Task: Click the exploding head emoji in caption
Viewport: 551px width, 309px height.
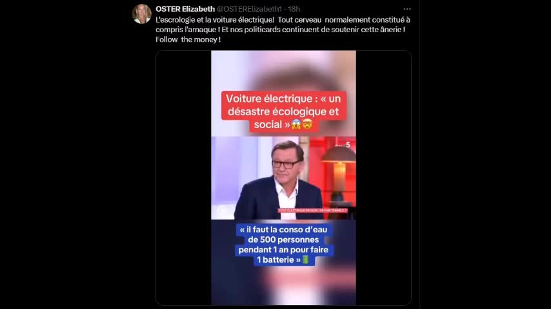Action: coord(308,124)
